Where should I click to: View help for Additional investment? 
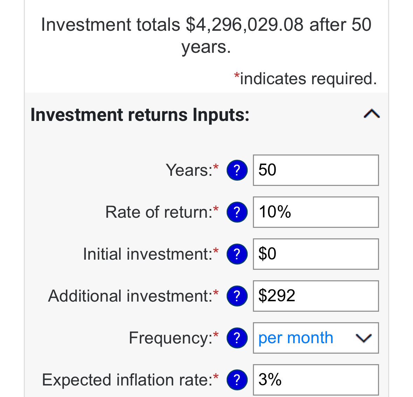coord(237,296)
